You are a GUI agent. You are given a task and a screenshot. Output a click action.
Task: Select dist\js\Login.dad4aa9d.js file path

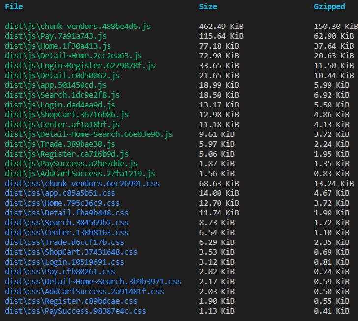[60, 105]
